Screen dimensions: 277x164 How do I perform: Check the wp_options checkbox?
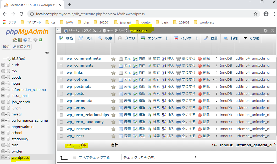coord(61,80)
